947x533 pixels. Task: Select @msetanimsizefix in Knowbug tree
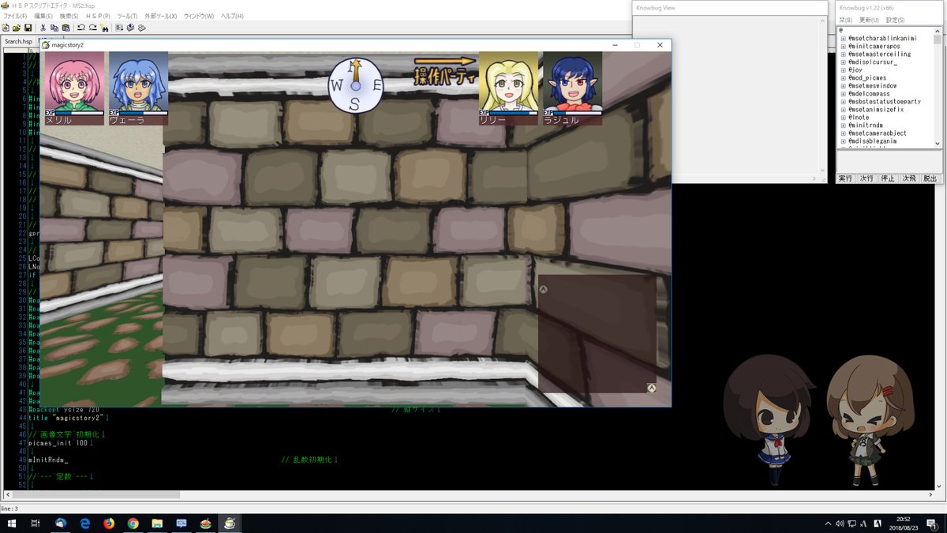(x=878, y=110)
